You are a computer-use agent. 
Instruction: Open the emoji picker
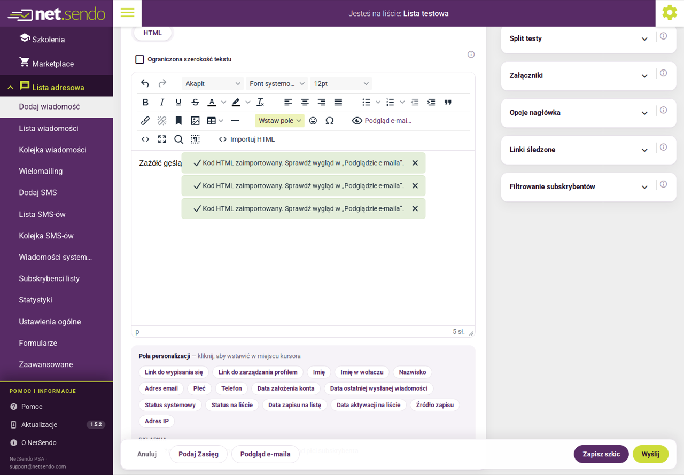[x=313, y=121]
